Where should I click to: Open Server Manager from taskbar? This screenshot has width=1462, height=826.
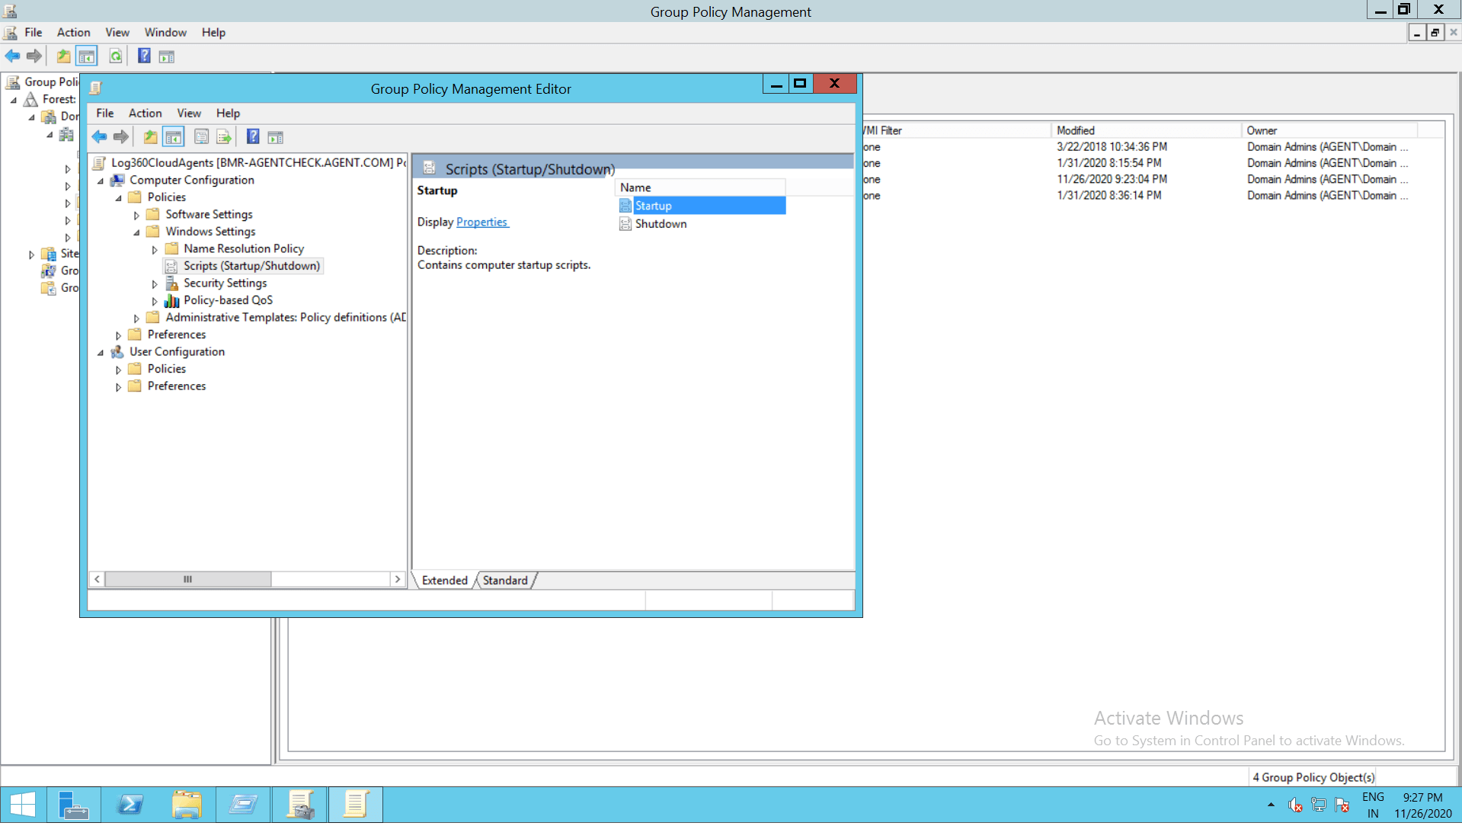click(74, 805)
